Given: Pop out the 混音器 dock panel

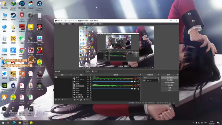Looking at the screenshot, I should coord(140,75).
